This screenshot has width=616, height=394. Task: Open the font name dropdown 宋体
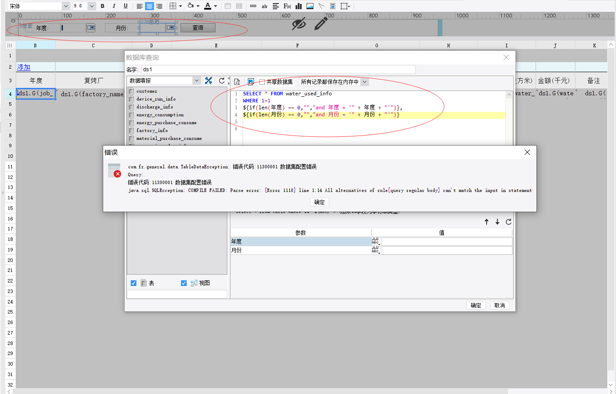[x=66, y=6]
